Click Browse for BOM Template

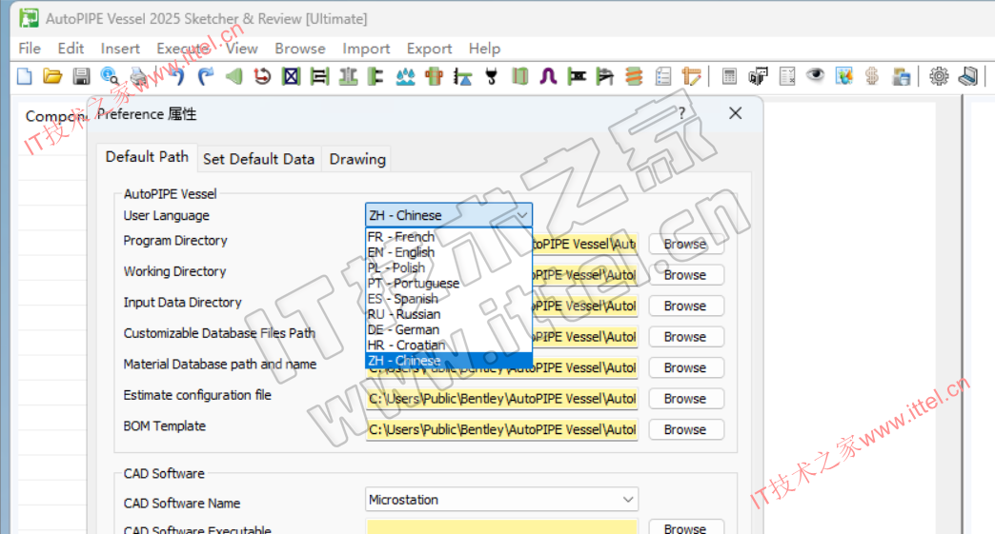pyautogui.click(x=685, y=429)
